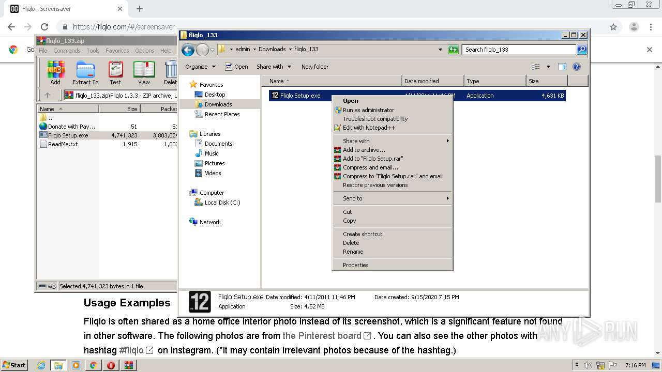Choose Run as administrator
Image resolution: width=662 pixels, height=372 pixels.
click(x=393, y=110)
